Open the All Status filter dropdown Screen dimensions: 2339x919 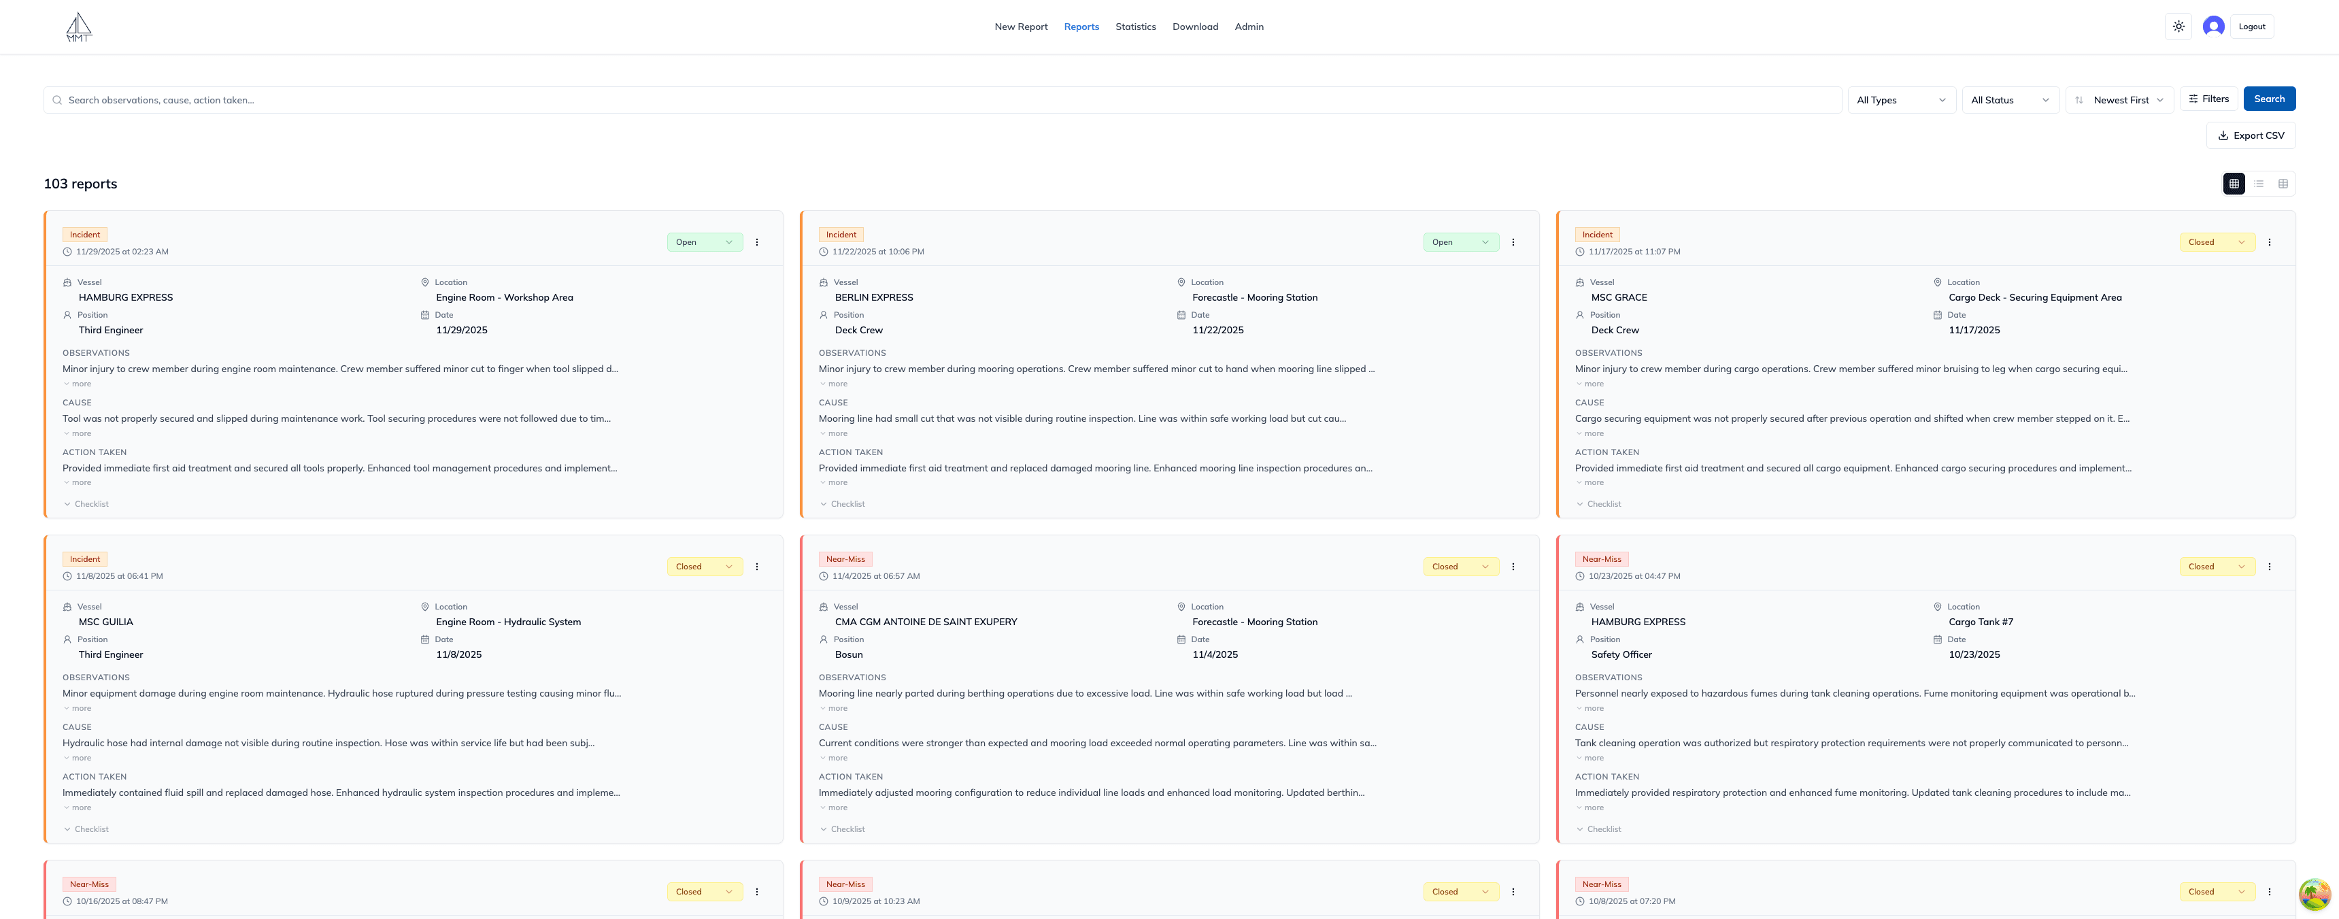coord(2010,100)
